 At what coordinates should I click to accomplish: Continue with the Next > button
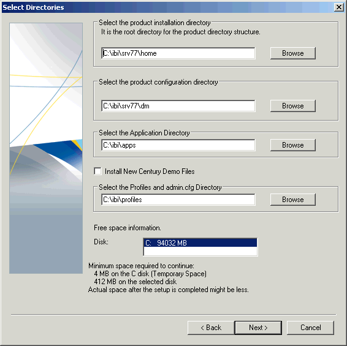(258, 328)
